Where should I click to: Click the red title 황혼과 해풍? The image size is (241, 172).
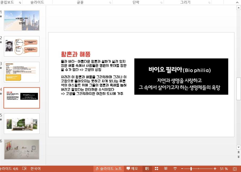(x=76, y=54)
